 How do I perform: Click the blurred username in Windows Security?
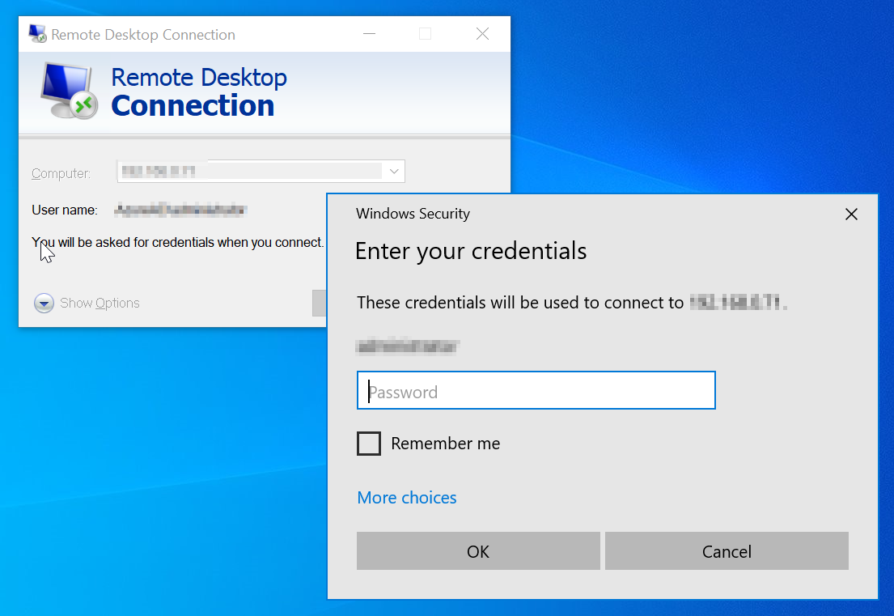point(407,346)
